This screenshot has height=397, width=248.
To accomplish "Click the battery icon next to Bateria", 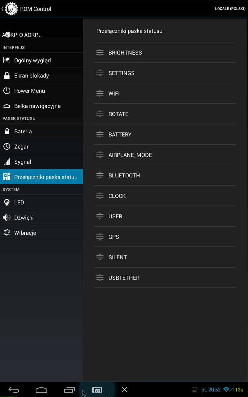I will pyautogui.click(x=7, y=131).
